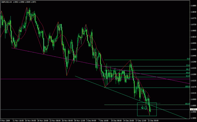Click the 7 Dec 16:00 time label
The image size is (197, 122).
104,121
